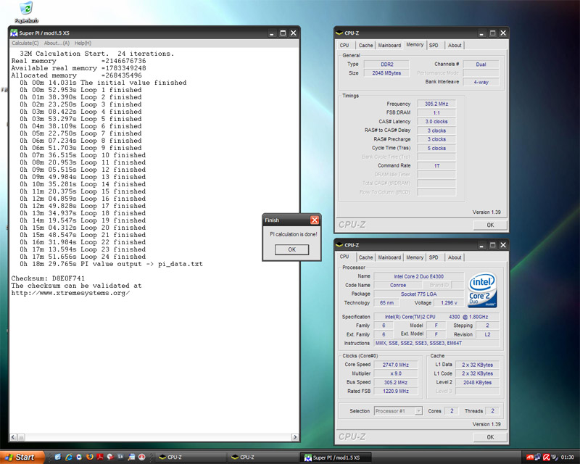580x464 pixels.
Task: Click the http://www.xtremesystems.org/ text in Super PI
Action: point(70,293)
